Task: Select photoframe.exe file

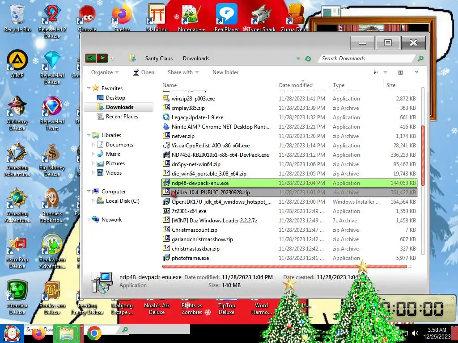Action: click(289, 258)
